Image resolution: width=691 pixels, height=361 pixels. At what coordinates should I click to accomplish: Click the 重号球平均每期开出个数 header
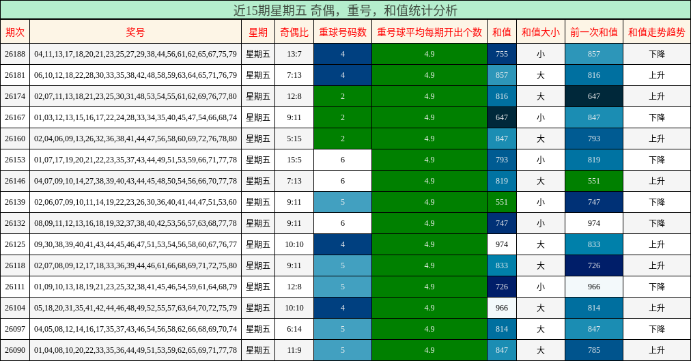[429, 32]
